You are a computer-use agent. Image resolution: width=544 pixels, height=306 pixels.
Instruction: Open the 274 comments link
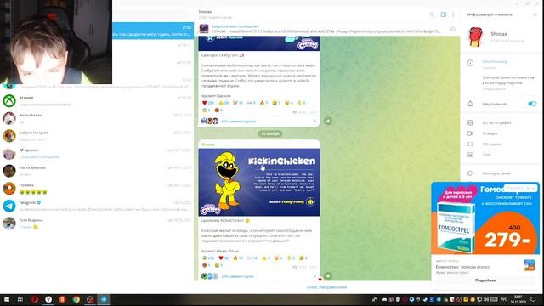238,276
